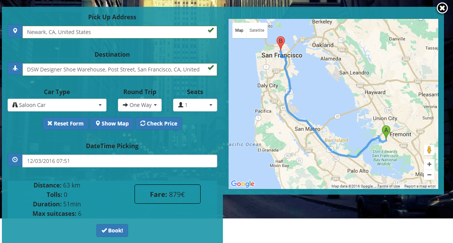Click the Distance 63 km text
Screen dimensions: 453x243
[x=57, y=185]
